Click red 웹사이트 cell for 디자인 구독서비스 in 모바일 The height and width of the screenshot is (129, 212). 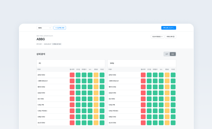(x=143, y=111)
